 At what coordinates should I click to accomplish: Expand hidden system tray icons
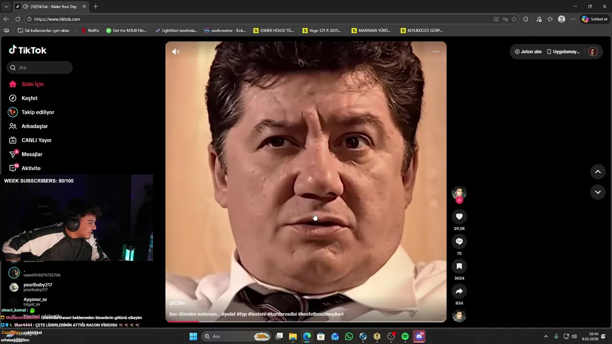click(x=546, y=336)
